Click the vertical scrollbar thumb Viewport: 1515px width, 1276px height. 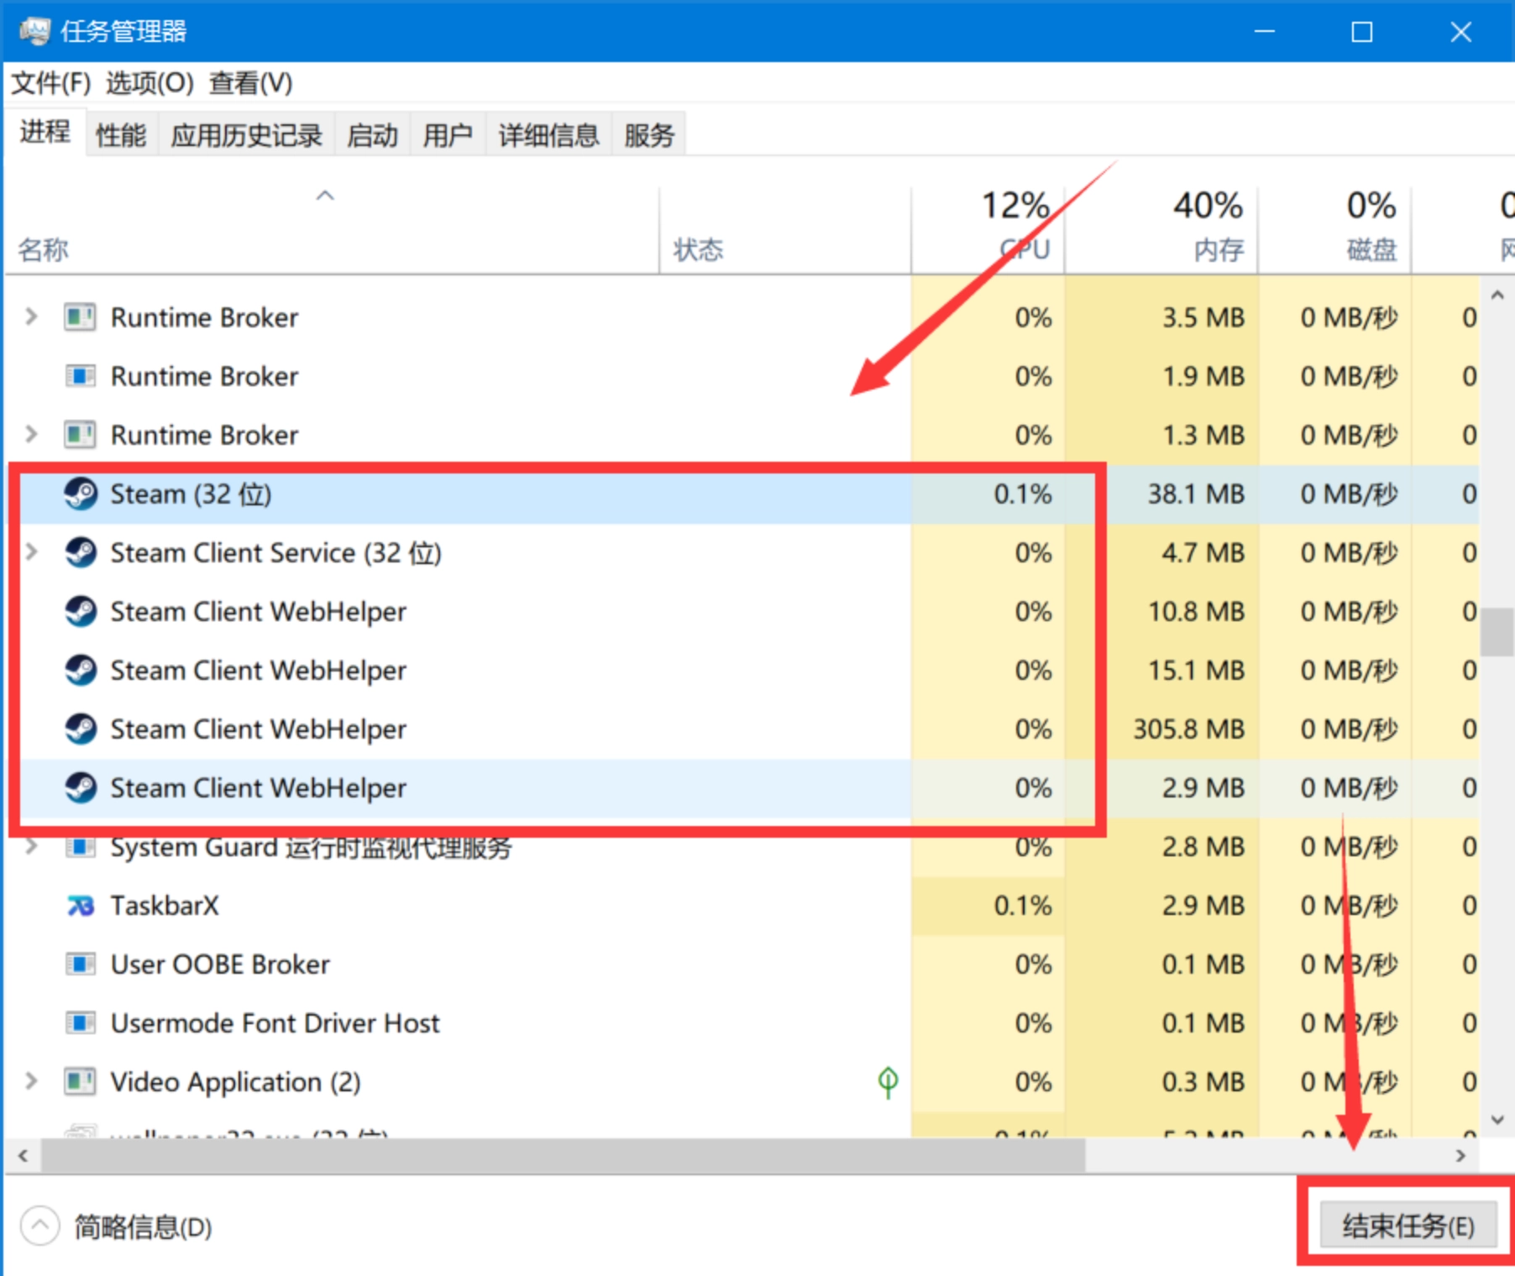(1497, 631)
